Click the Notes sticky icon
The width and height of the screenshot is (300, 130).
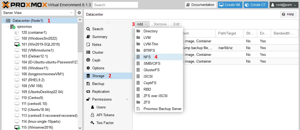(x=88, y=45)
